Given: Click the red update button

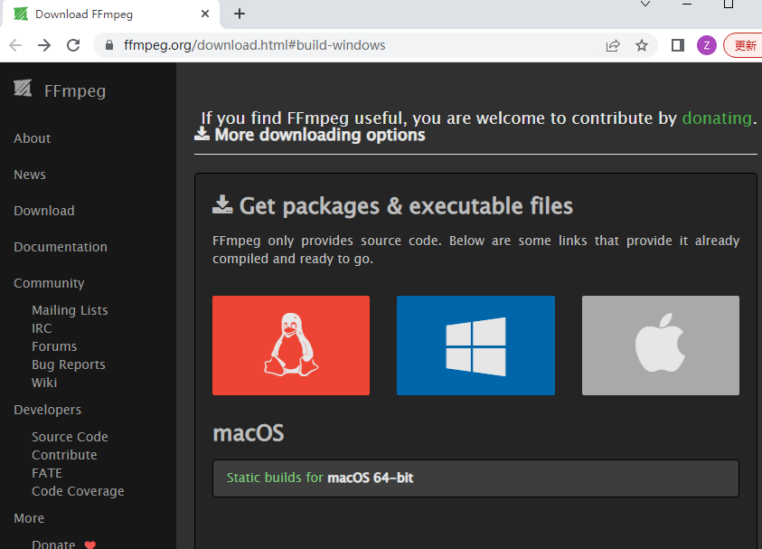Looking at the screenshot, I should click(x=745, y=45).
